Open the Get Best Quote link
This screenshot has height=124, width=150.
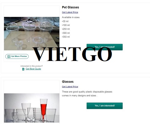click(x=33, y=69)
